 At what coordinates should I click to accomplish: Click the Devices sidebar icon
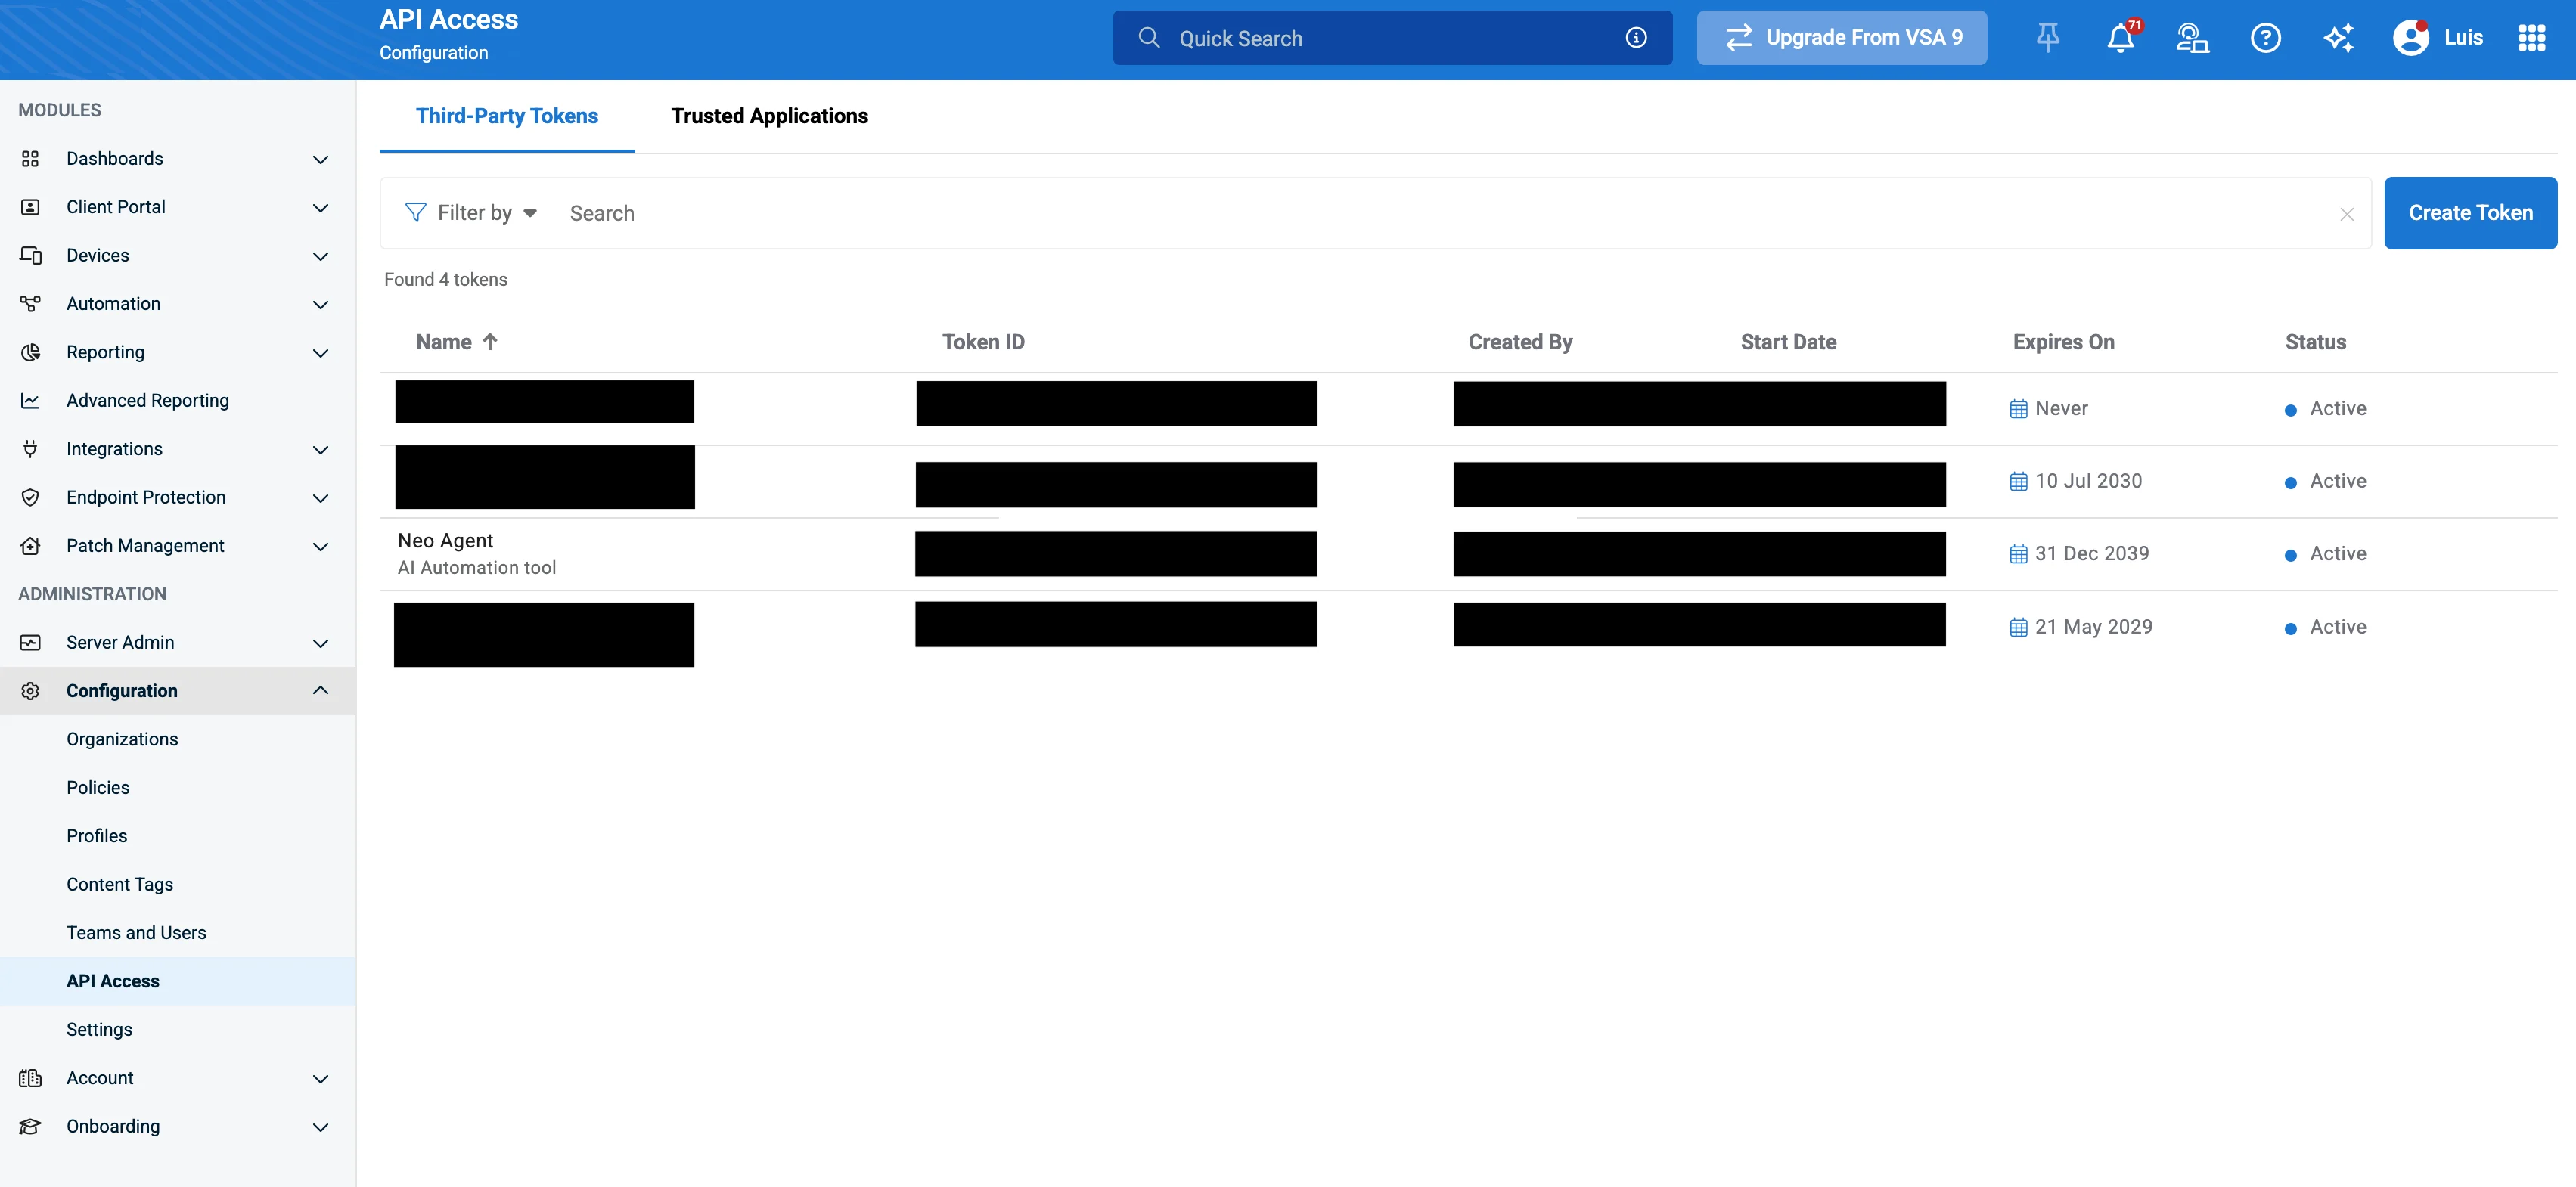[x=30, y=255]
